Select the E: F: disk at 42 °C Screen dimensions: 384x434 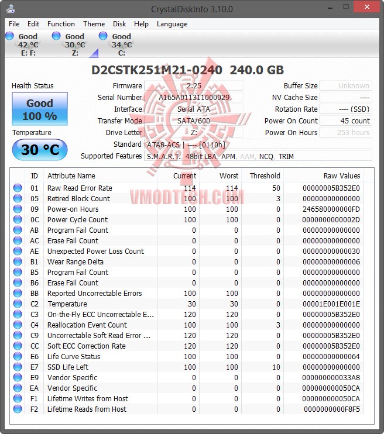28,44
